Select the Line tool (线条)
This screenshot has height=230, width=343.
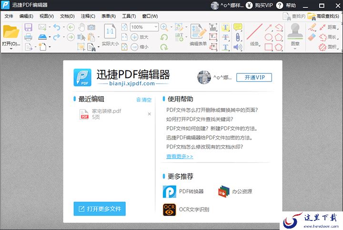coord(254,35)
